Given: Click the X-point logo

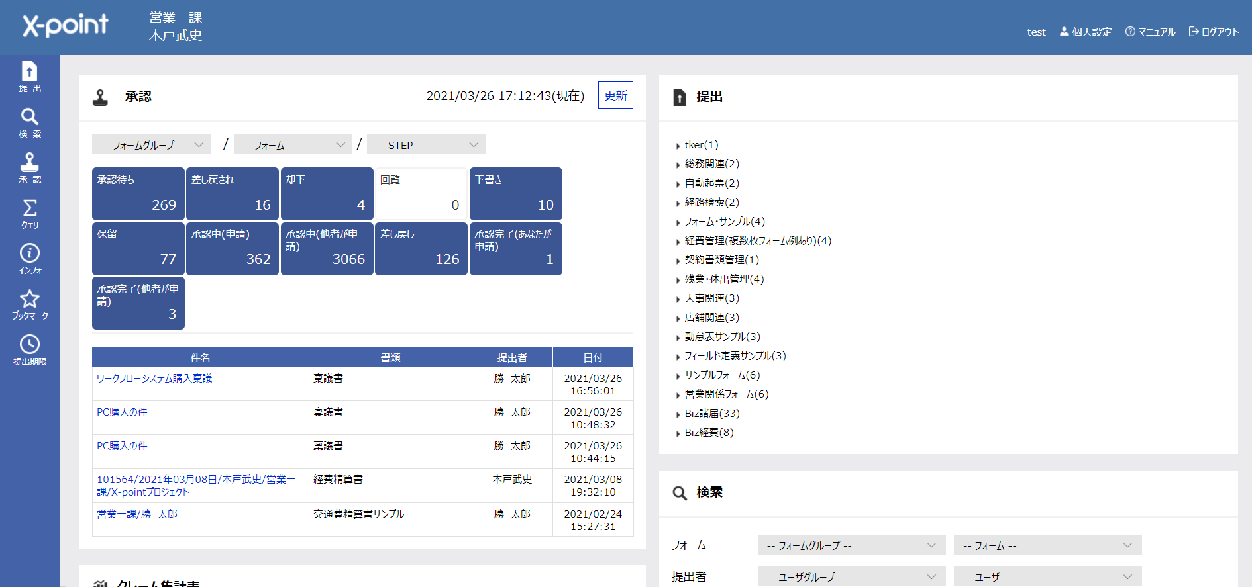Looking at the screenshot, I should 66,26.
